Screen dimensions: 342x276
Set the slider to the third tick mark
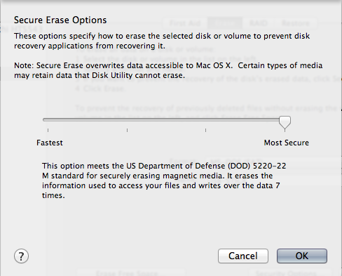pos(205,130)
